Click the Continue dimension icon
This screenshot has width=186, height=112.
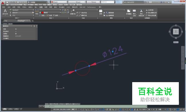click(x=54, y=15)
